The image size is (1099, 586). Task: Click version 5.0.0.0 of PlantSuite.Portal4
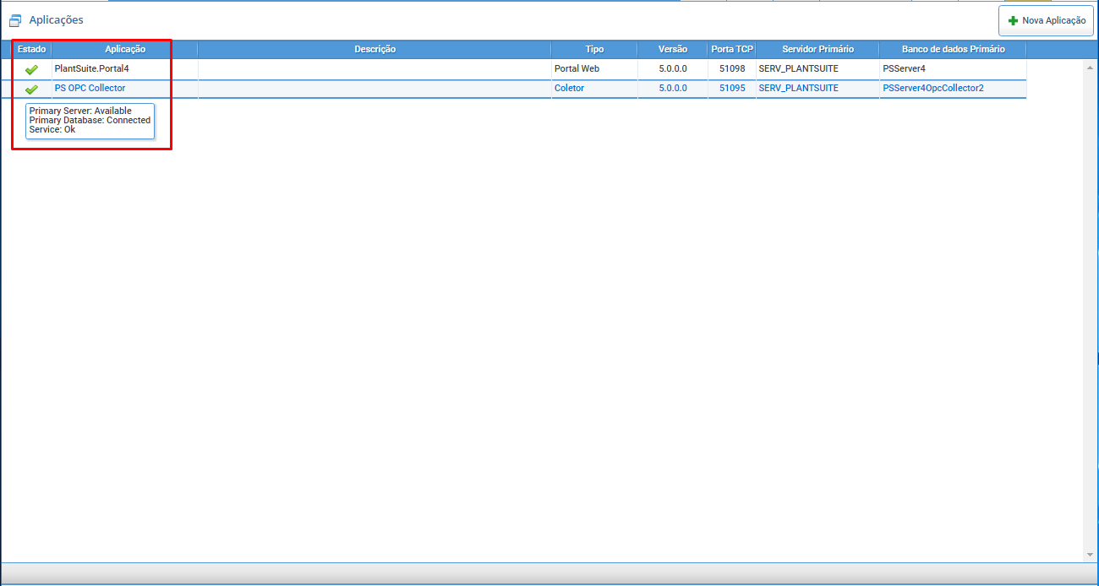(x=673, y=68)
